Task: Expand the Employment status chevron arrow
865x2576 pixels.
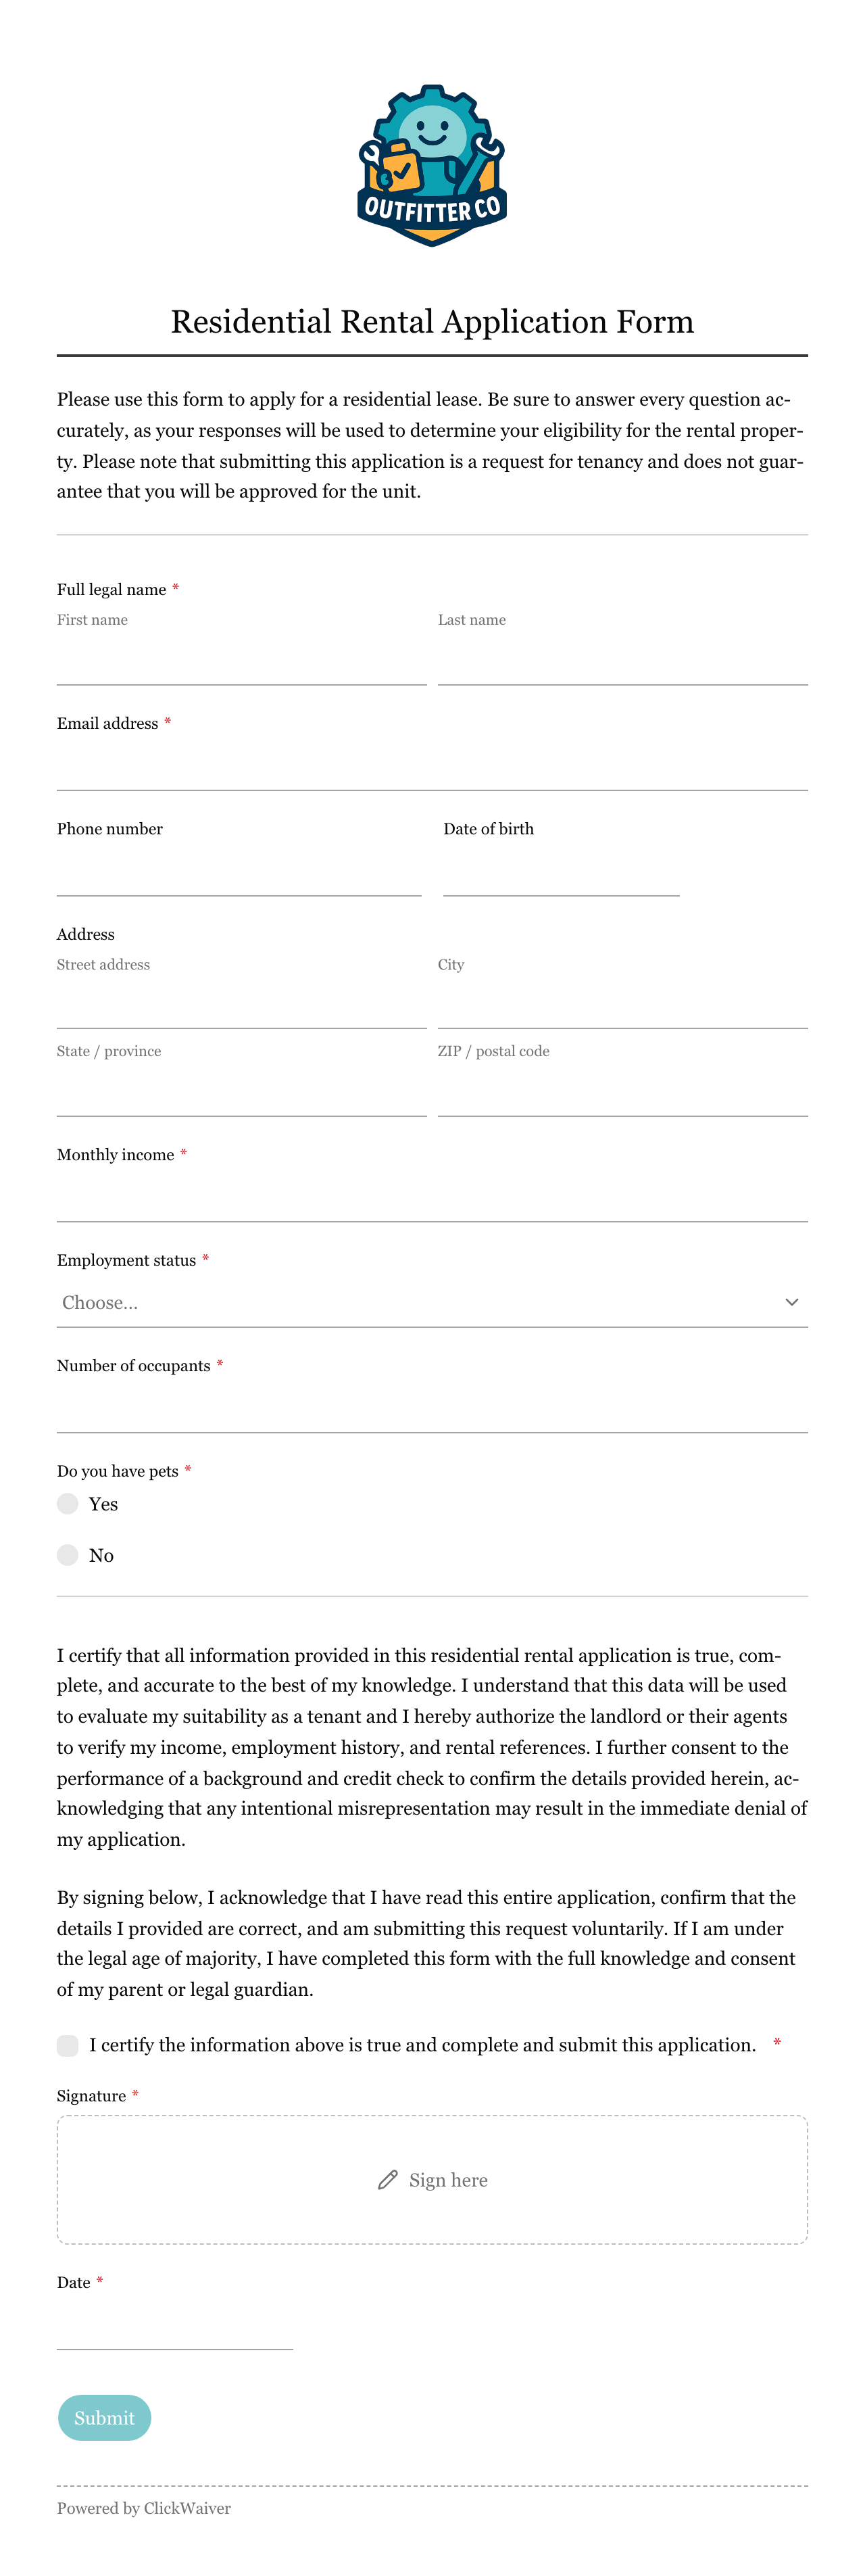Action: (791, 1302)
